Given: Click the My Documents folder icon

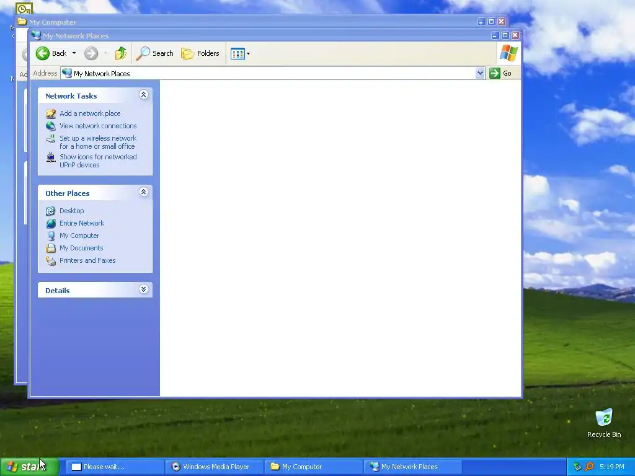Looking at the screenshot, I should (x=51, y=248).
